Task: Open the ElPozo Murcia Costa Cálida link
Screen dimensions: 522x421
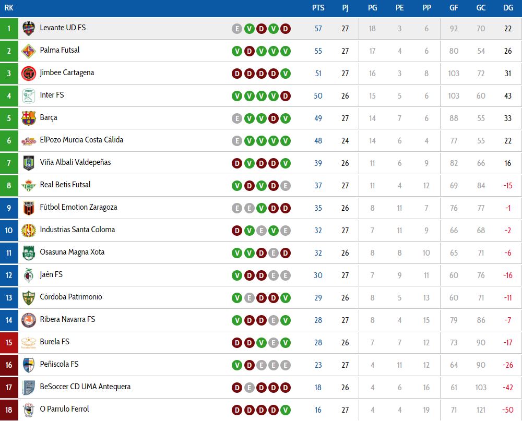Action: [x=81, y=140]
